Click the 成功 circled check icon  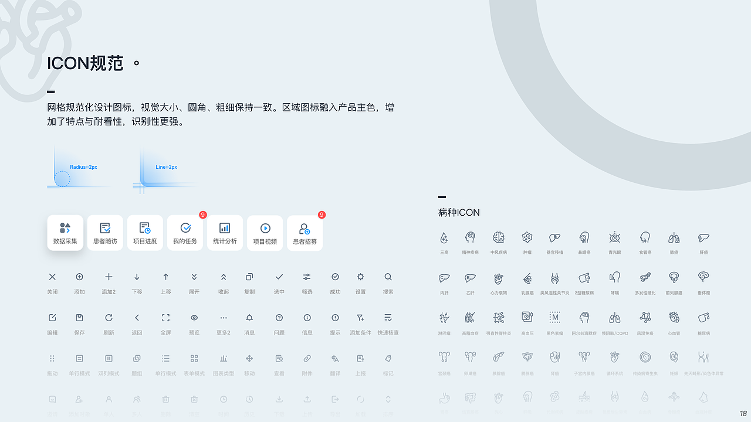coord(335,277)
